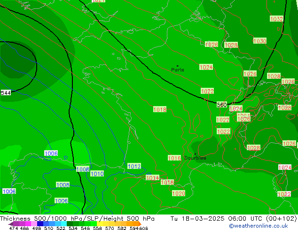Click the Paris city label
The width and height of the screenshot is (298, 230).
(178, 69)
